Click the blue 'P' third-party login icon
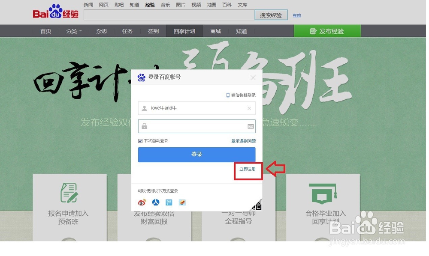Viewport: 429px width, 256px height. [169, 202]
